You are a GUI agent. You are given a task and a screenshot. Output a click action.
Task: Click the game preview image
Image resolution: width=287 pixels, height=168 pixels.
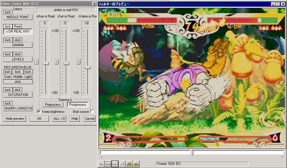pyautogui.click(x=192, y=78)
